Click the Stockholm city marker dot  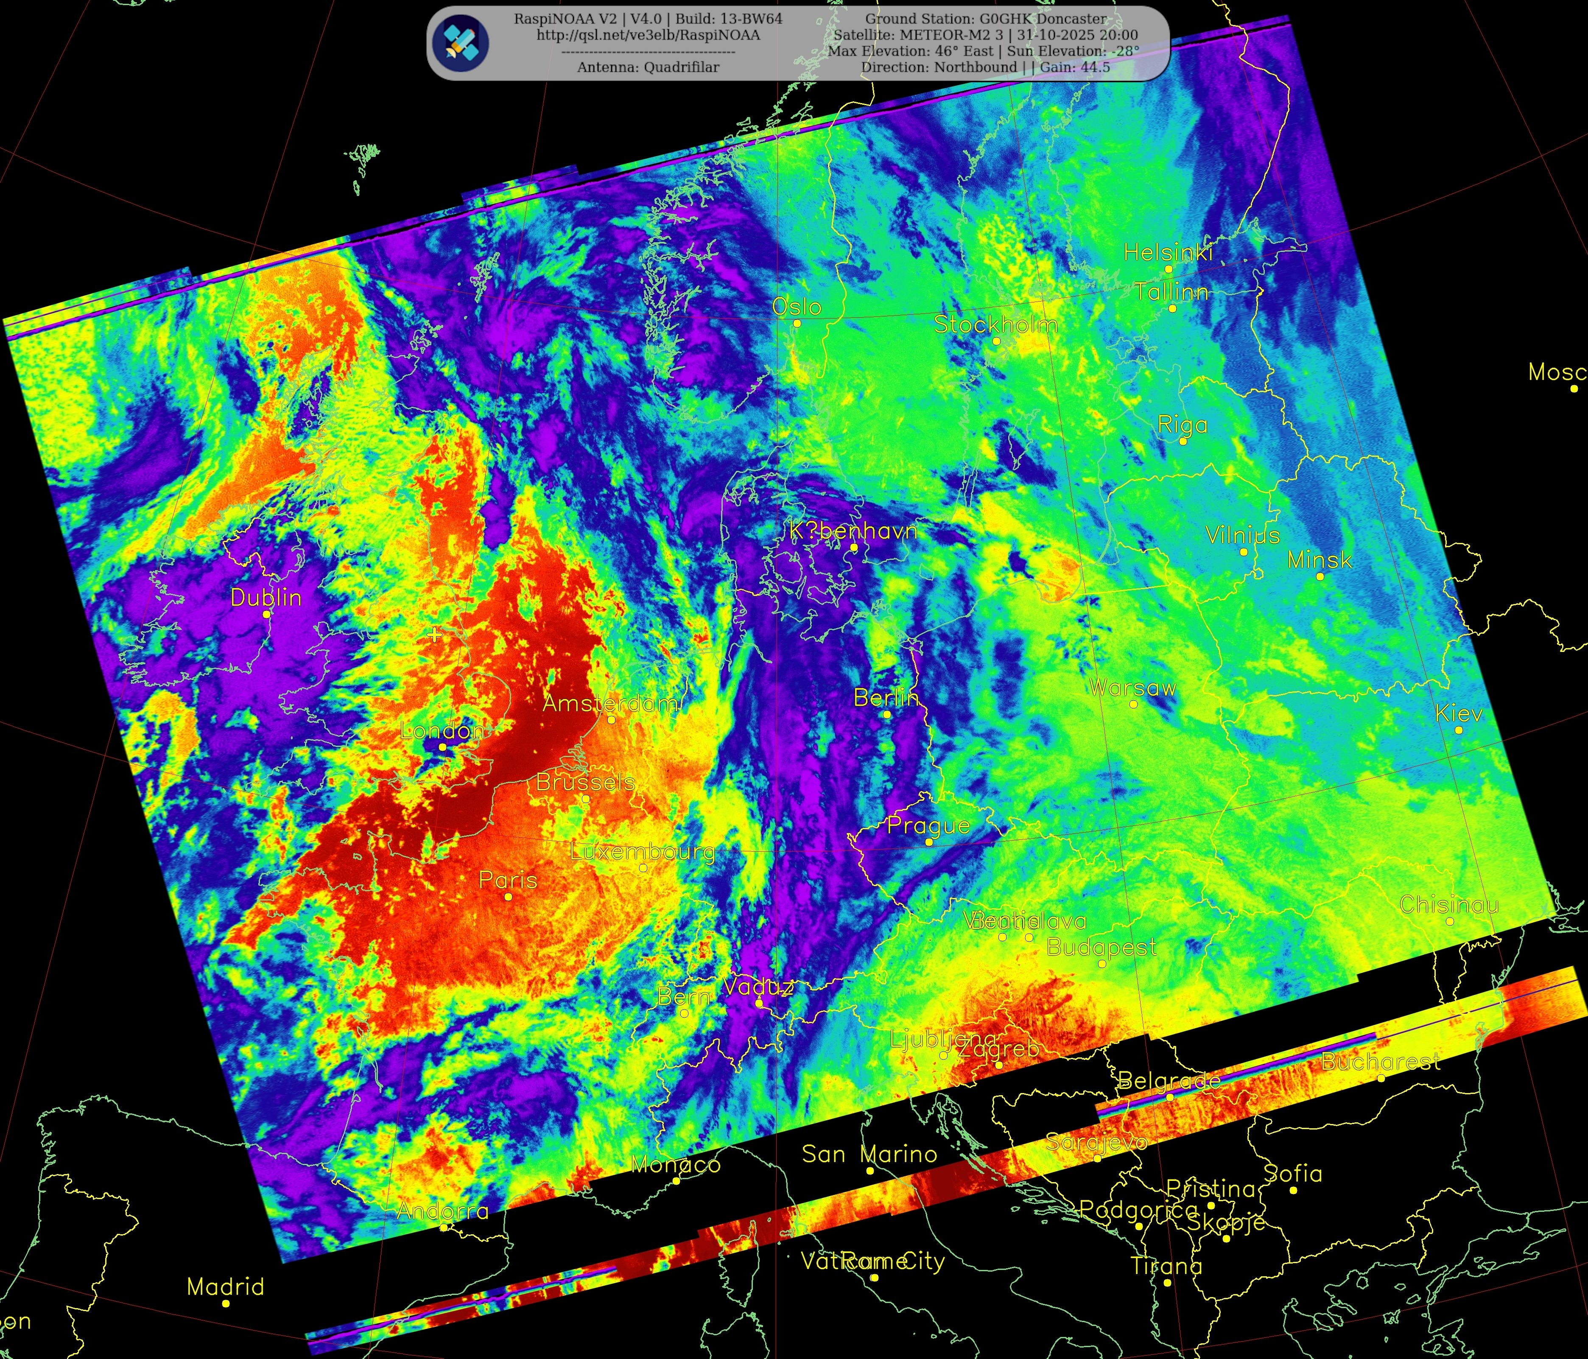click(x=996, y=341)
